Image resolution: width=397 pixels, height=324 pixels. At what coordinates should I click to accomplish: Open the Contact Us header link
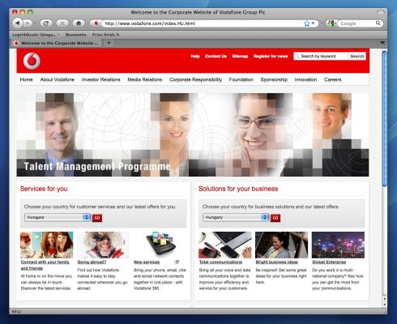(x=216, y=56)
